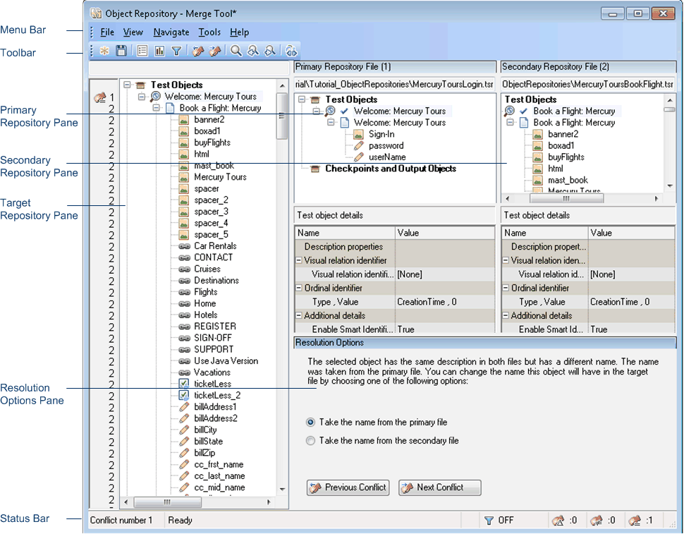This screenshot has width=684, height=534.
Task: Click the Previous Conflict button
Action: 348,487
